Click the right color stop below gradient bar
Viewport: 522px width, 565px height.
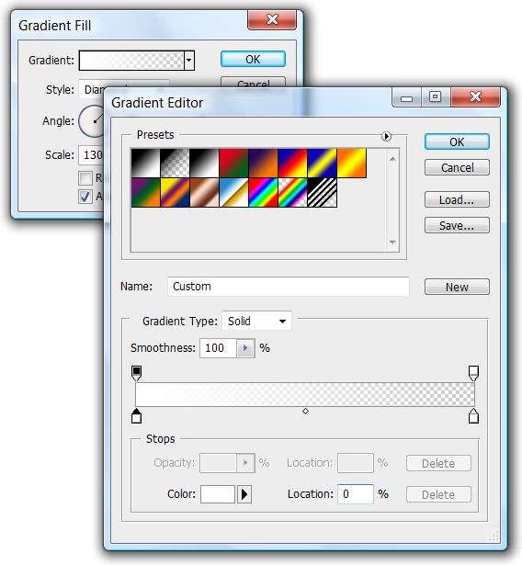point(473,416)
